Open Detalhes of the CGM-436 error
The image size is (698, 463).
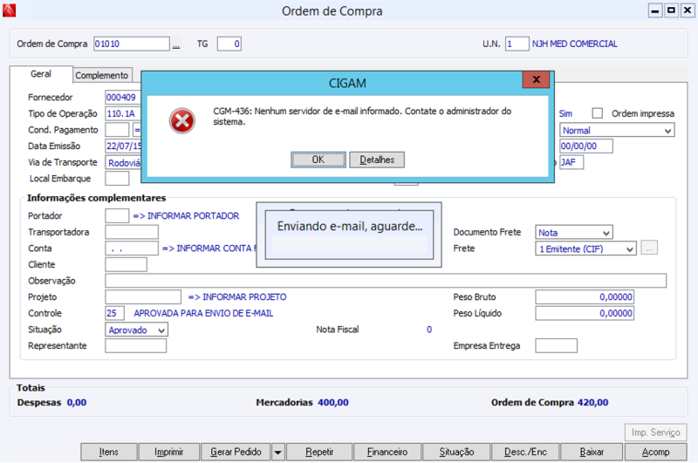(x=377, y=160)
